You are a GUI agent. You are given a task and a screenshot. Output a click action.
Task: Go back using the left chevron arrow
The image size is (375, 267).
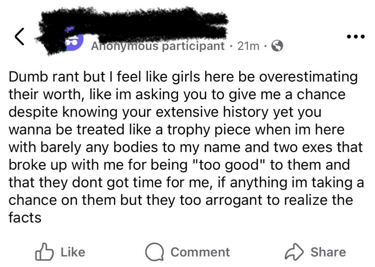(19, 37)
